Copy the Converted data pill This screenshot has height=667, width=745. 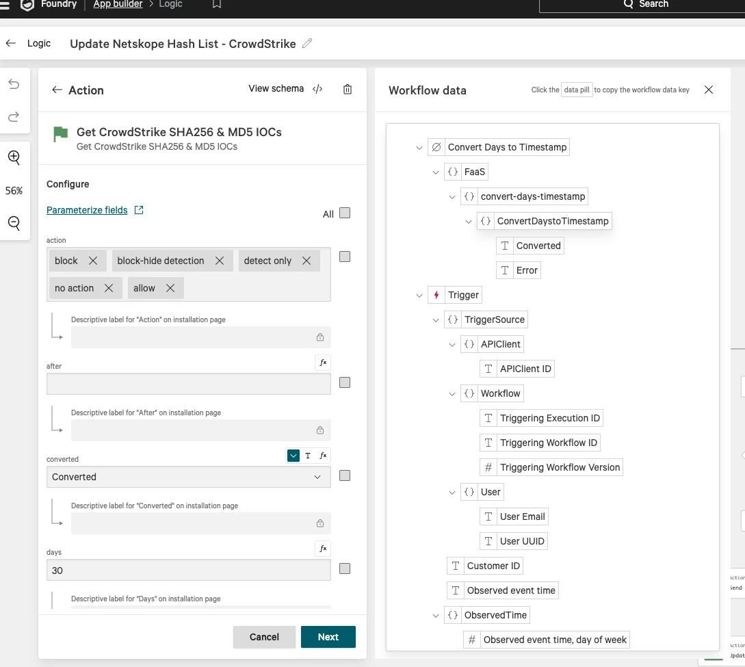click(x=530, y=246)
